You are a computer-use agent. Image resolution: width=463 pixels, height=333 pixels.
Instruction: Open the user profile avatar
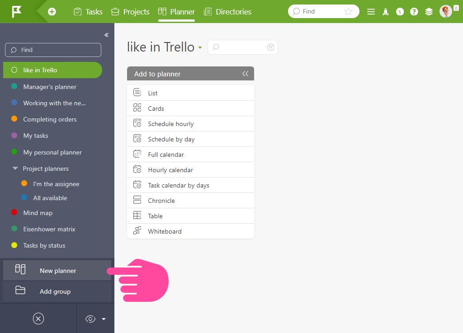(x=446, y=11)
